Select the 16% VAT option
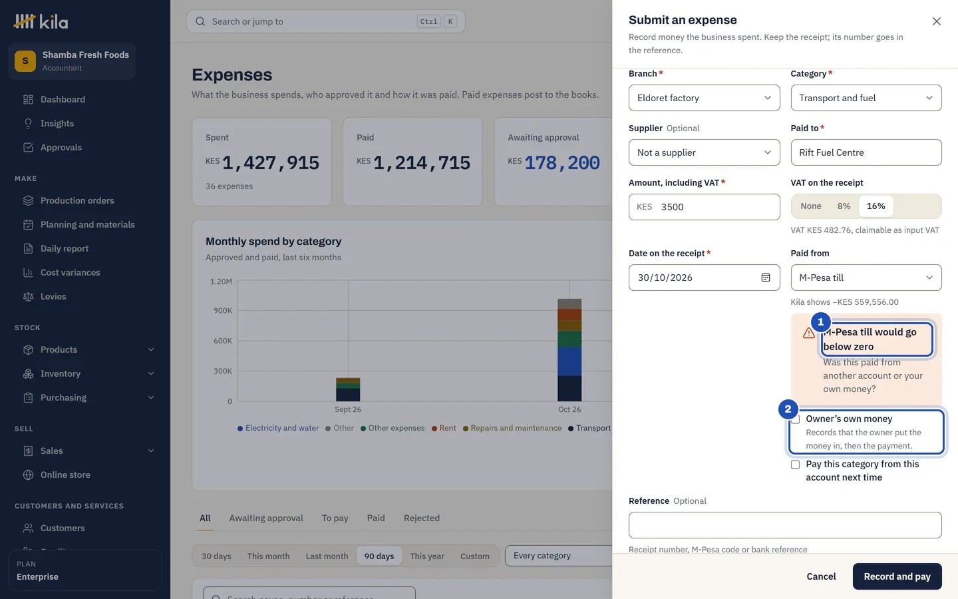The image size is (958, 599). [876, 206]
